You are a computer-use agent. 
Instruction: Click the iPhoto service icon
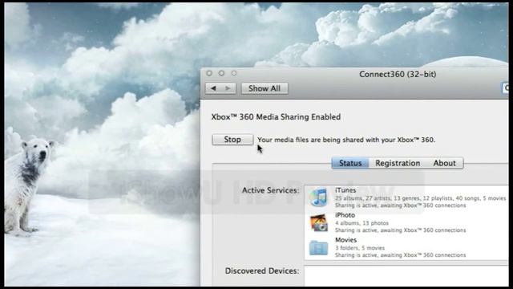pos(319,223)
